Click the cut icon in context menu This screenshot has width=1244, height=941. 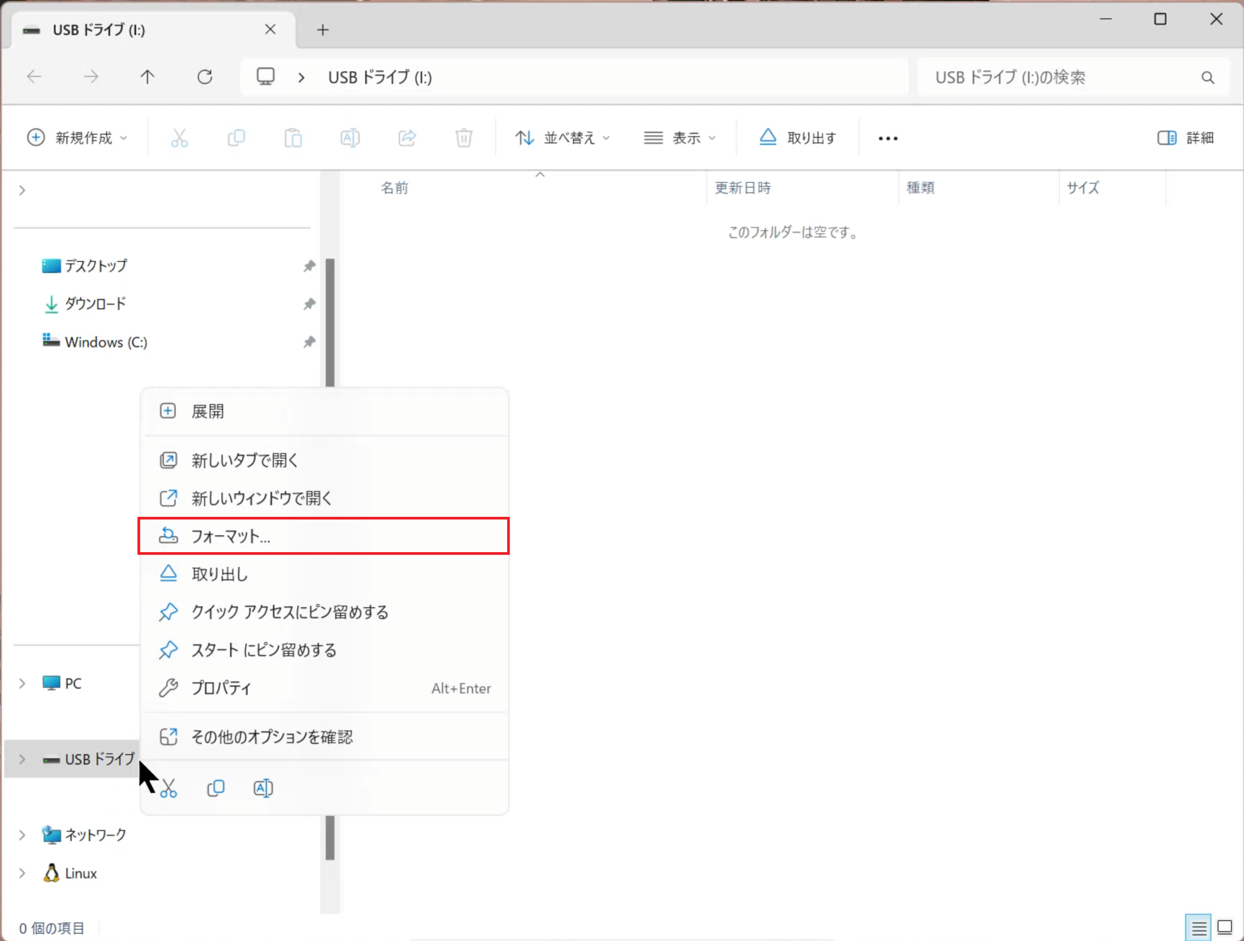(x=169, y=788)
